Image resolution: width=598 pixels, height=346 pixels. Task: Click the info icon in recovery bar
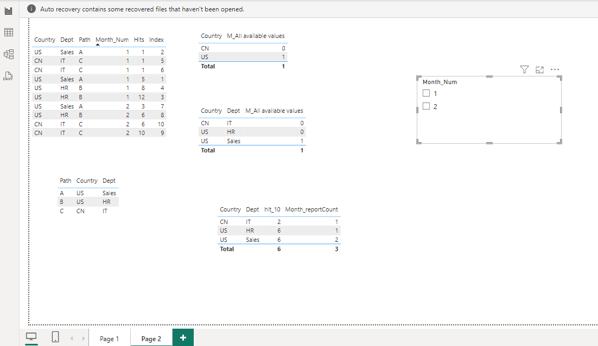point(31,9)
